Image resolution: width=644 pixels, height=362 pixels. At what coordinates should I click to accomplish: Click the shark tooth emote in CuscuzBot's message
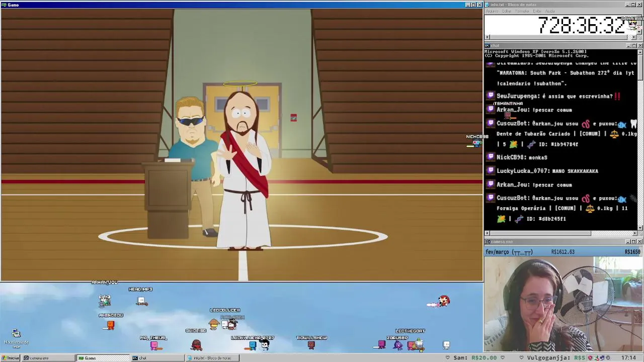click(x=633, y=124)
